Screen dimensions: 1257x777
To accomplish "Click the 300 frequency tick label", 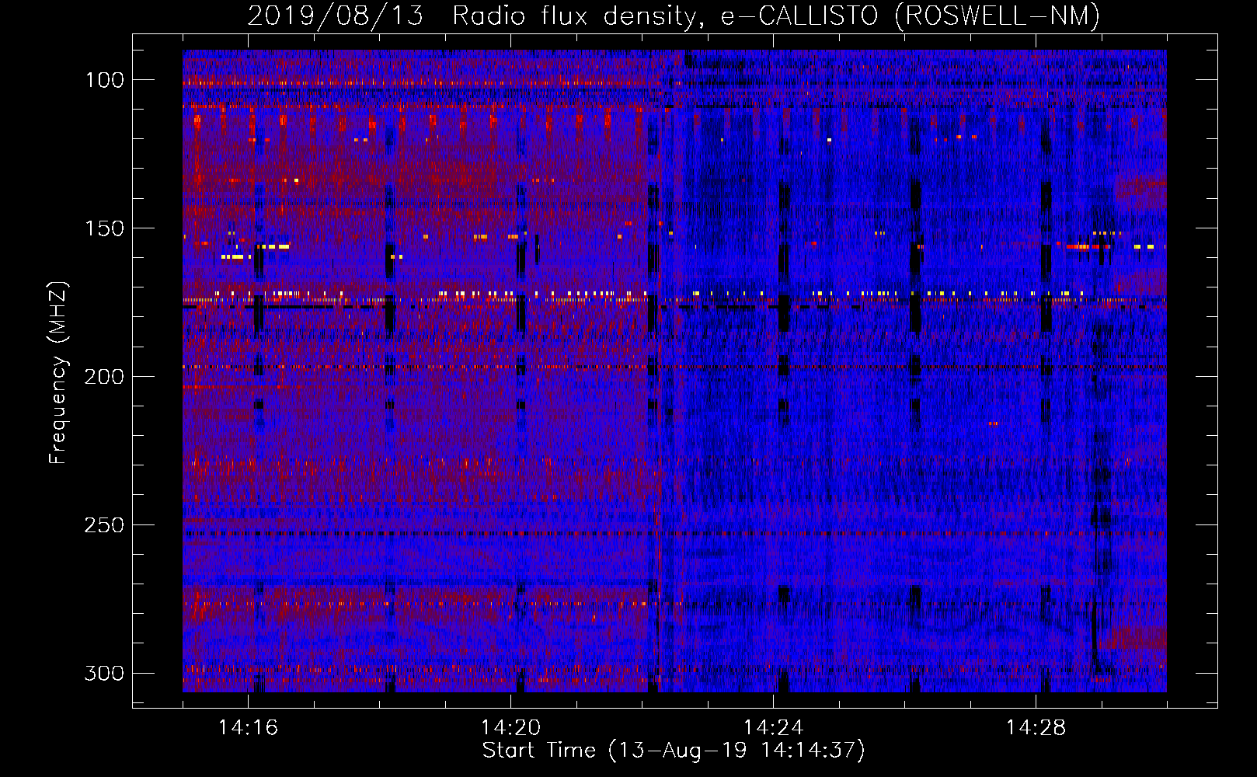I will (x=104, y=673).
